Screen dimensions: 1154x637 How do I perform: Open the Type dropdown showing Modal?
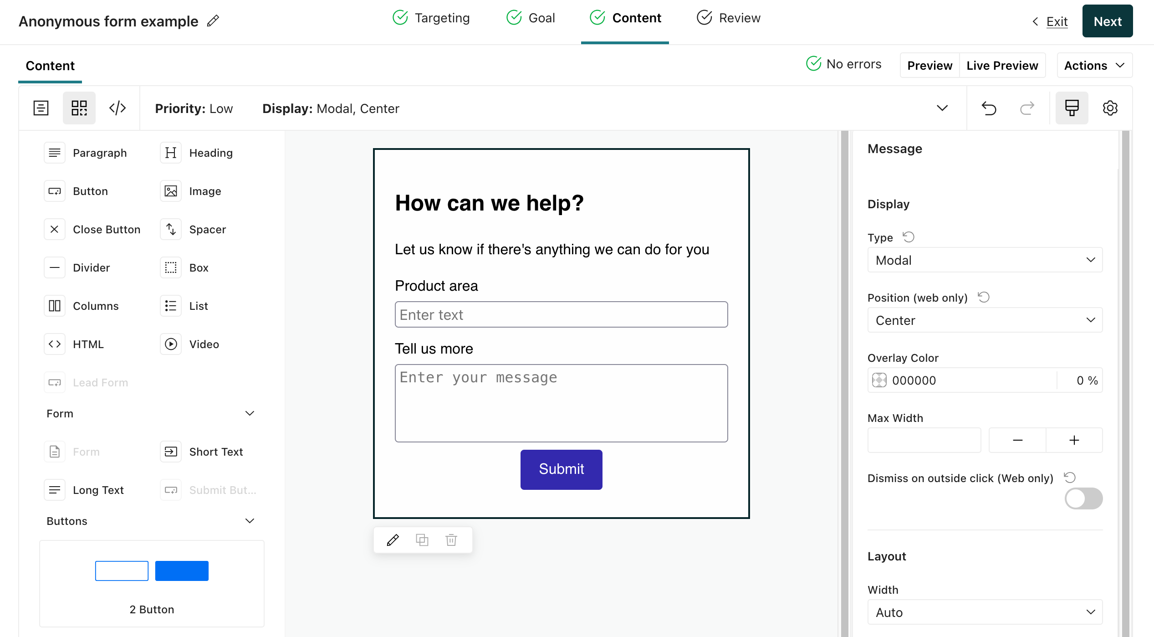tap(985, 260)
